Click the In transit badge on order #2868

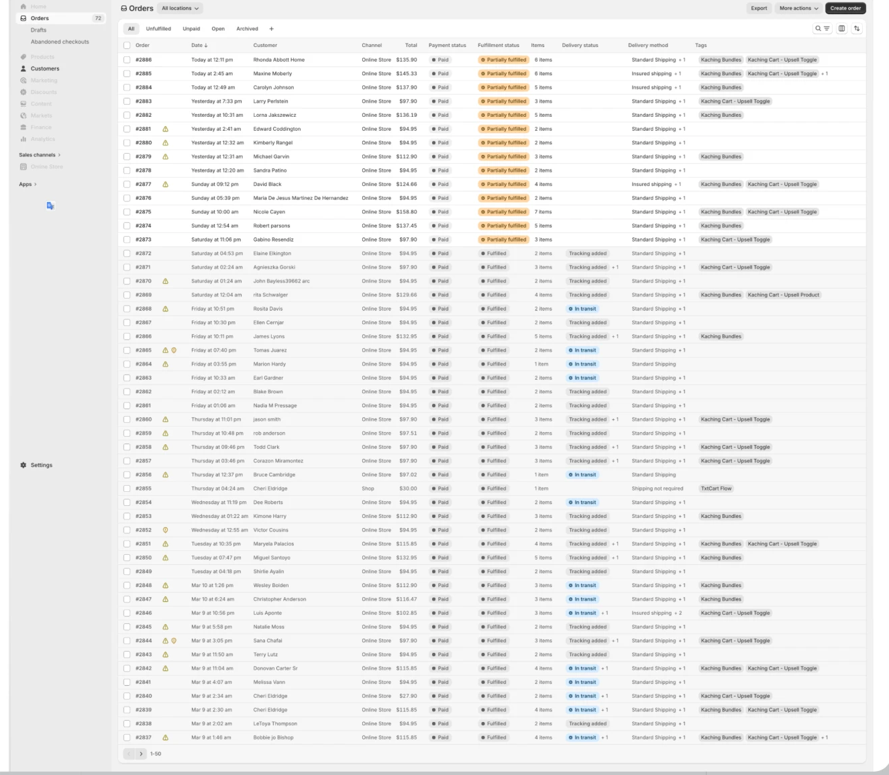point(582,309)
